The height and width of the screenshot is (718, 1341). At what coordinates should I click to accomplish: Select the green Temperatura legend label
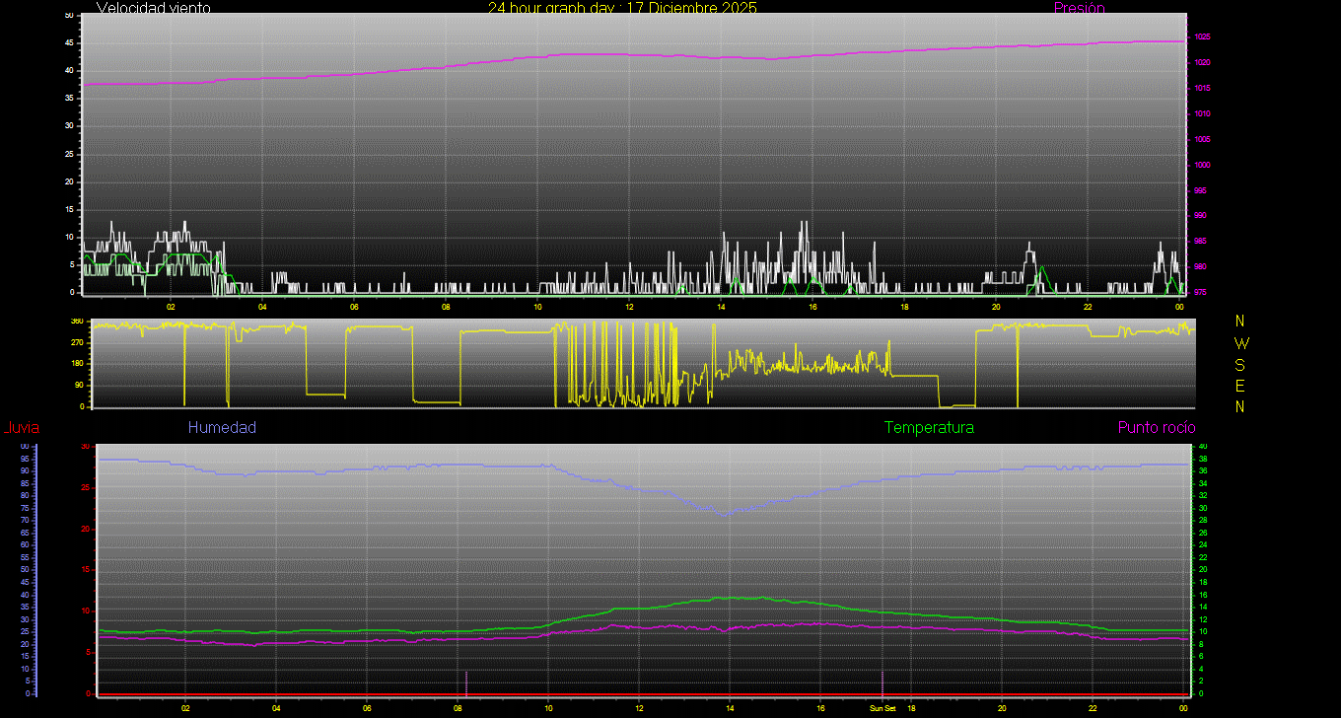(x=929, y=428)
